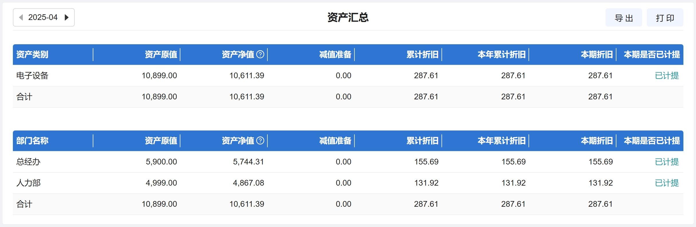Screen dimensions: 696x227
Task: Click the 打印 print button
Action: pyautogui.click(x=665, y=18)
